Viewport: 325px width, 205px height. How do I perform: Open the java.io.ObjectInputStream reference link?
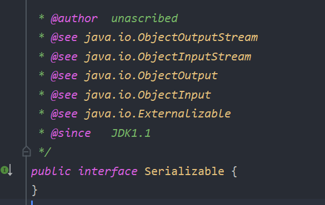168,57
